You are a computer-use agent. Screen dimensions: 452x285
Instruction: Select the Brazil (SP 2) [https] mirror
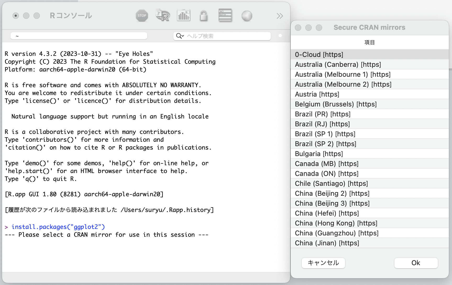pyautogui.click(x=370, y=144)
